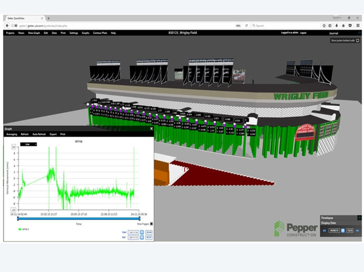Open the Edit menu
This screenshot has height=272, width=364.
point(46,33)
